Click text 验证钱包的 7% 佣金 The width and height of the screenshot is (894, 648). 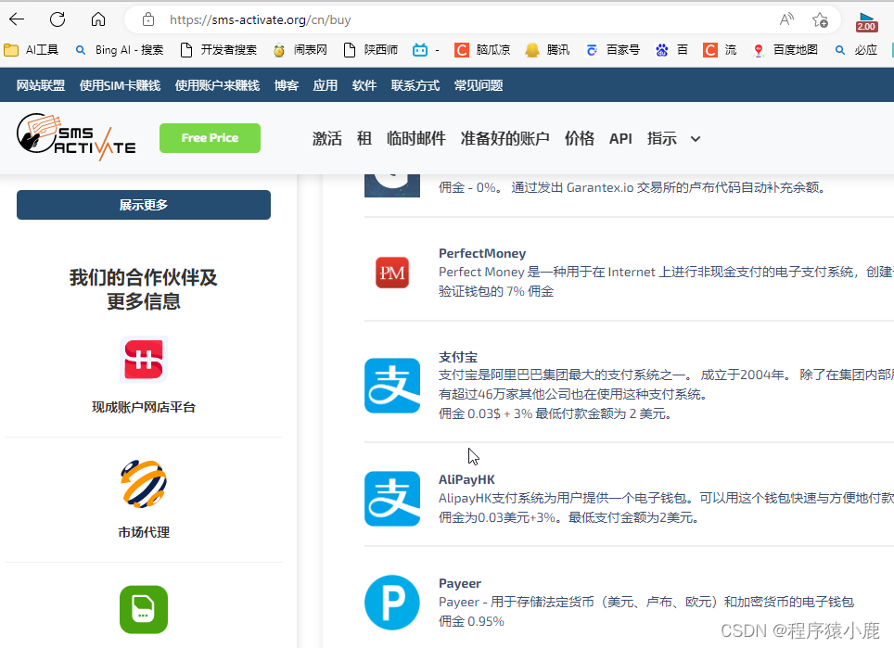pos(496,291)
